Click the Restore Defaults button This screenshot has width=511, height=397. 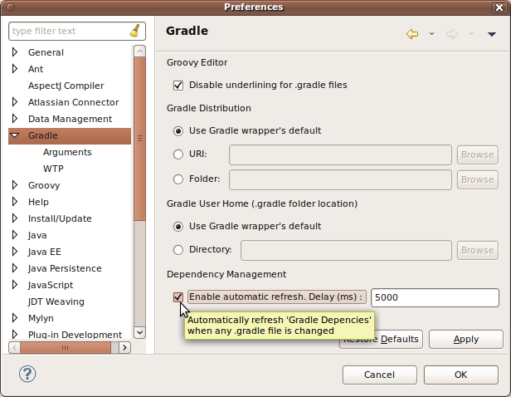(398, 339)
